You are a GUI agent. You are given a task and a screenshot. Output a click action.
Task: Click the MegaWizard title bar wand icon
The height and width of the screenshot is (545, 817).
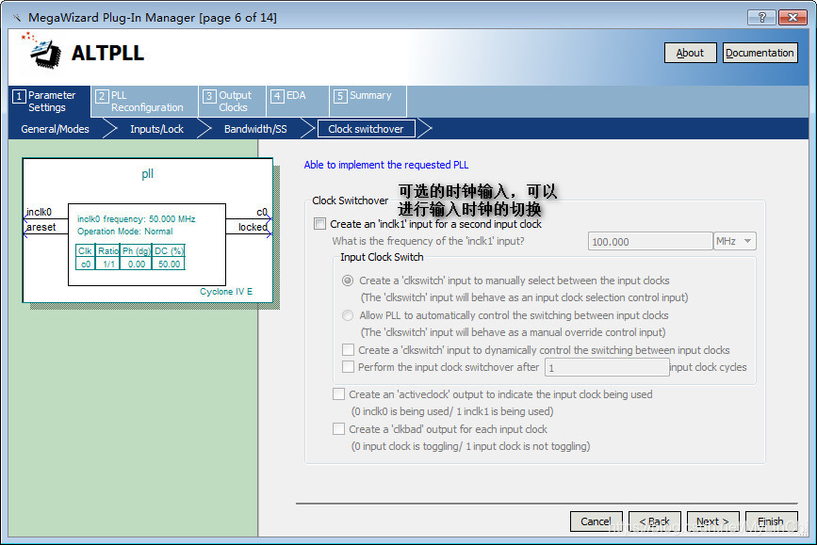click(17, 18)
